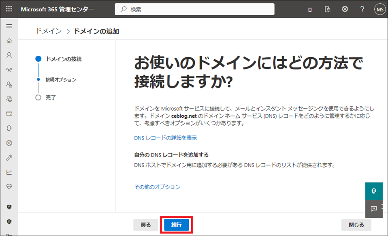Click 閉じる to close wizard
The width and height of the screenshot is (388, 236).
[356, 225]
